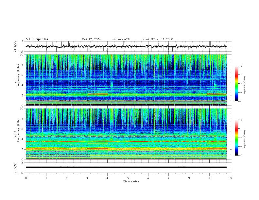Click the ch.1 spectrogram panel
This screenshot has width=259, height=200.
[126, 80]
